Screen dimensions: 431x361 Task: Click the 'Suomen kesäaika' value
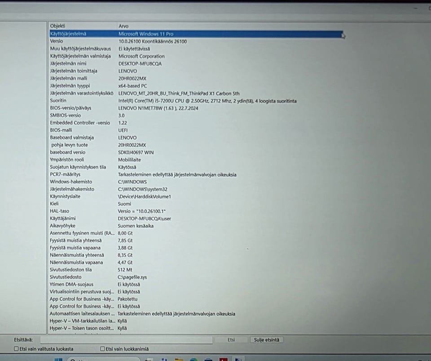click(136, 226)
